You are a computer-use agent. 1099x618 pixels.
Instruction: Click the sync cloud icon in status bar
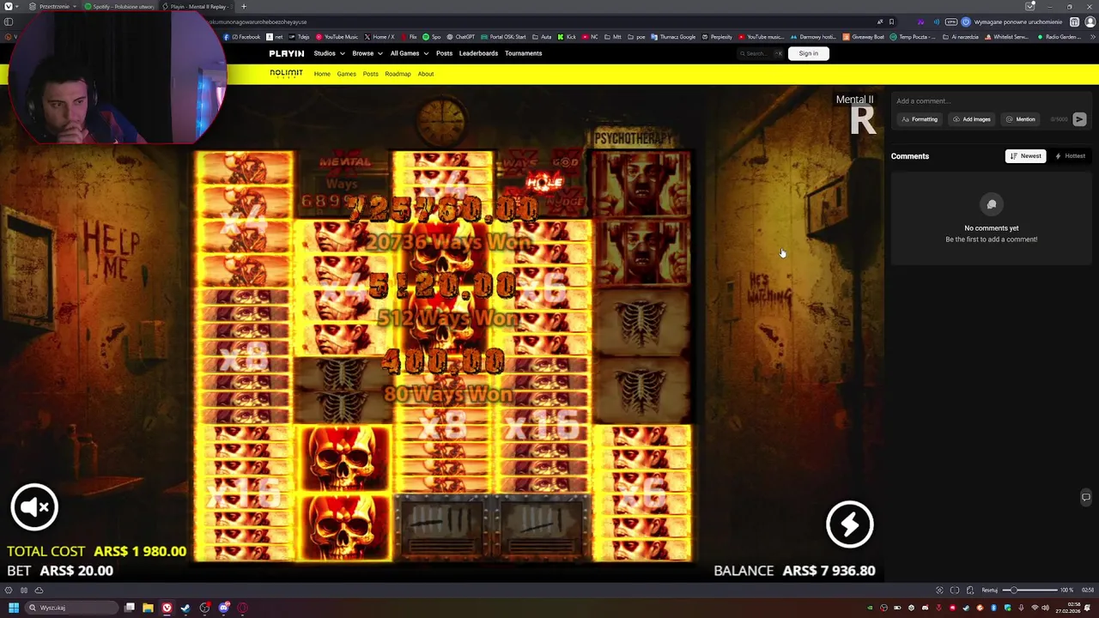pyautogui.click(x=39, y=591)
